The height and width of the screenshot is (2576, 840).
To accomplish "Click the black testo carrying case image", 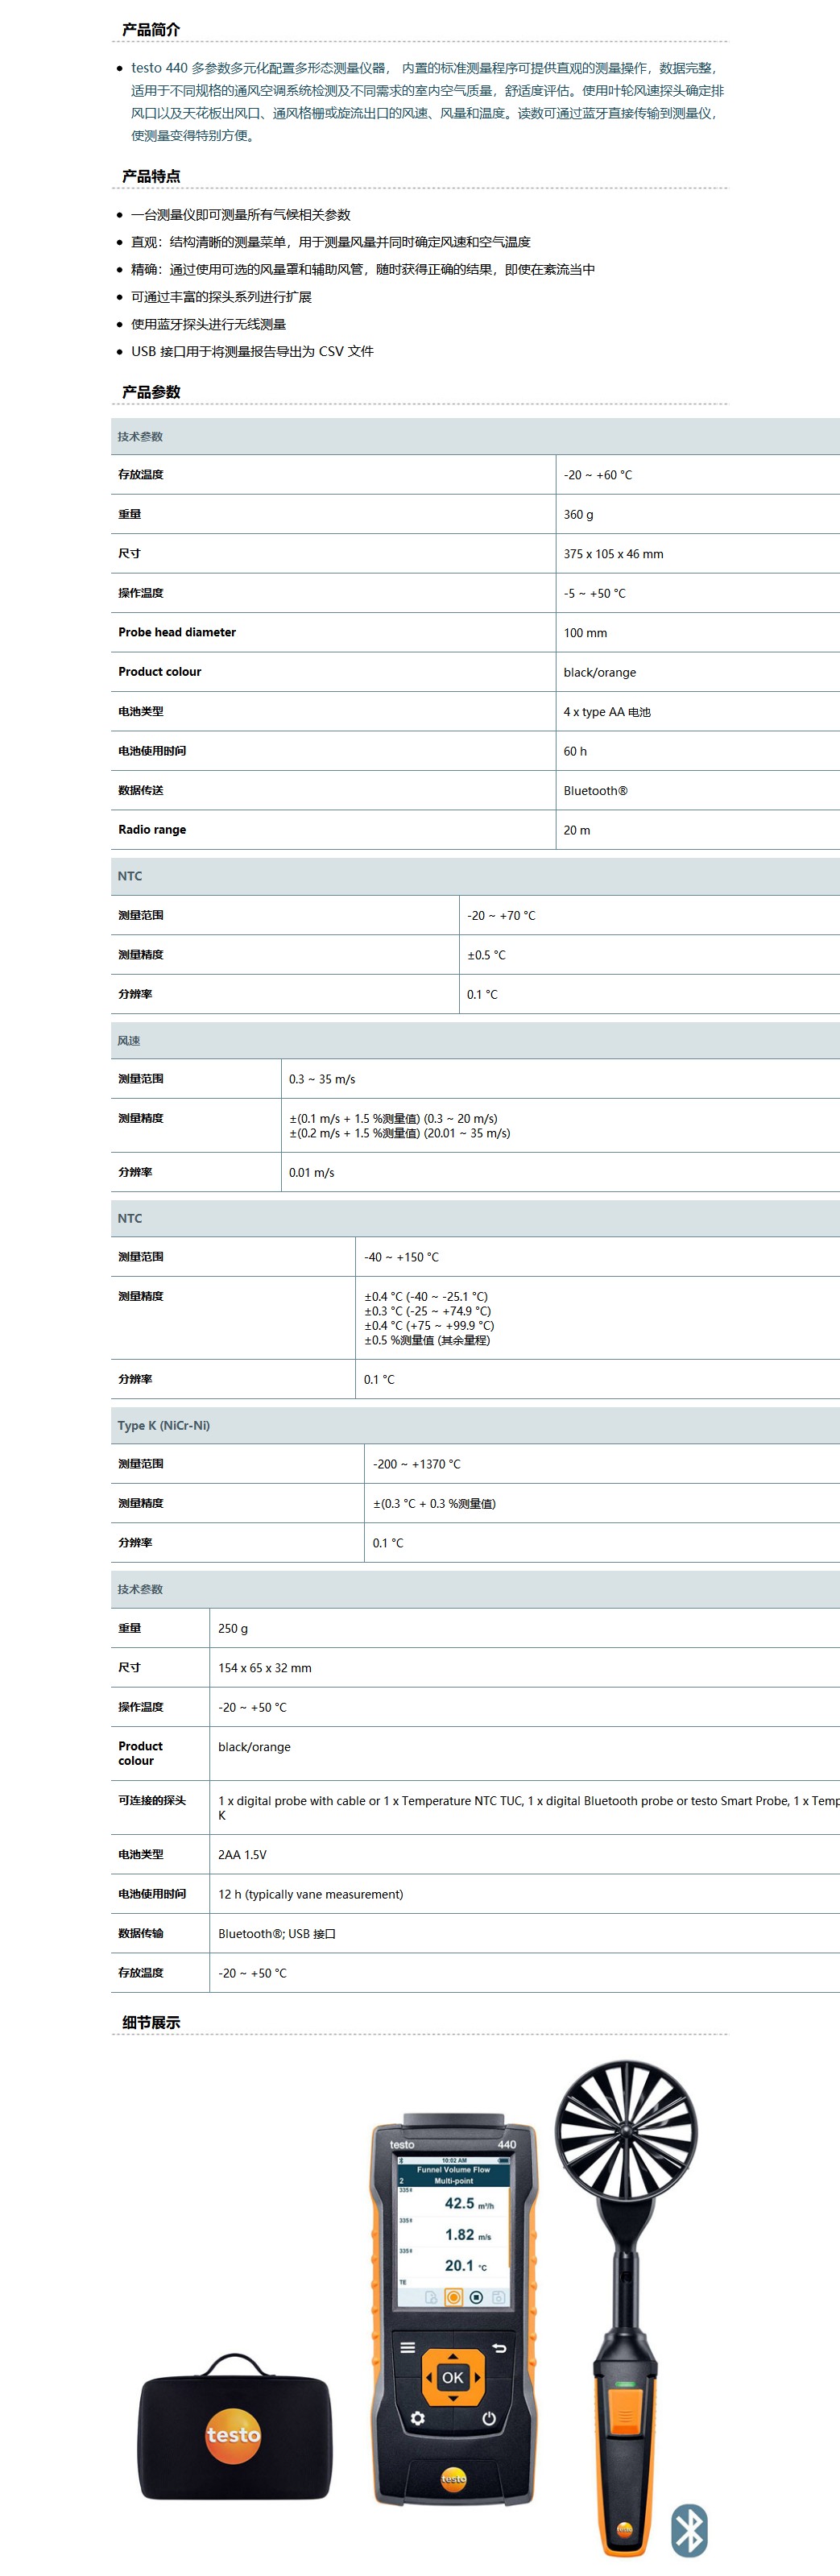I will click(x=234, y=2427).
